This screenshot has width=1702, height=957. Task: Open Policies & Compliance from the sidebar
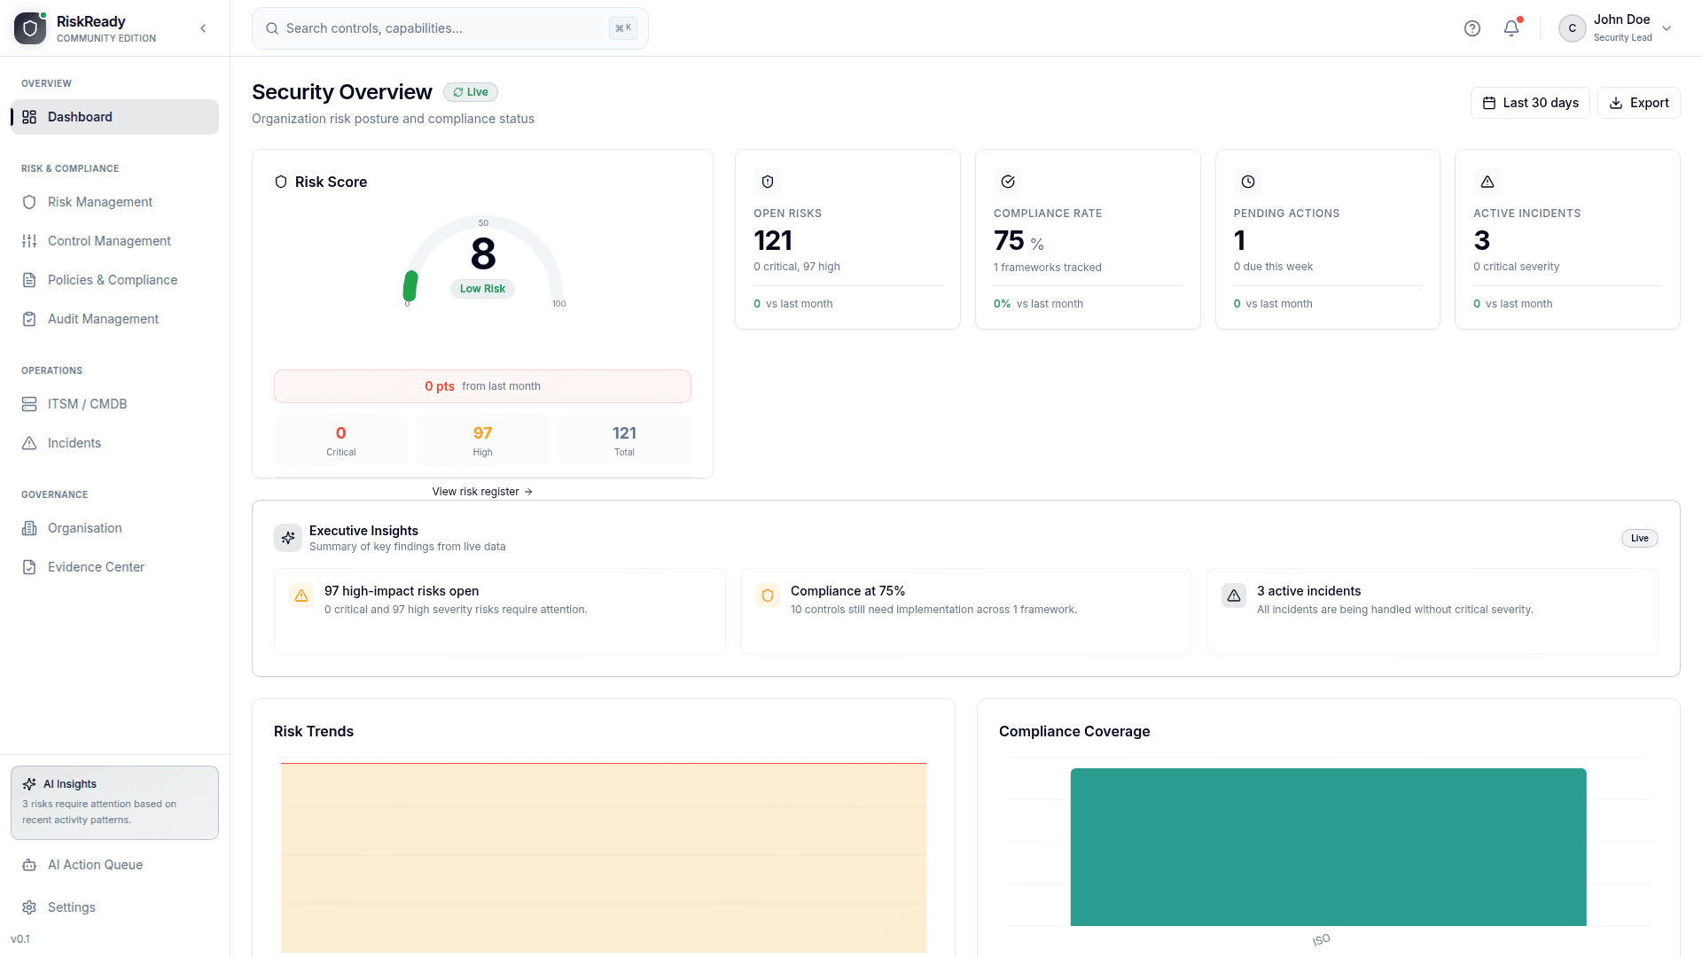tap(113, 279)
